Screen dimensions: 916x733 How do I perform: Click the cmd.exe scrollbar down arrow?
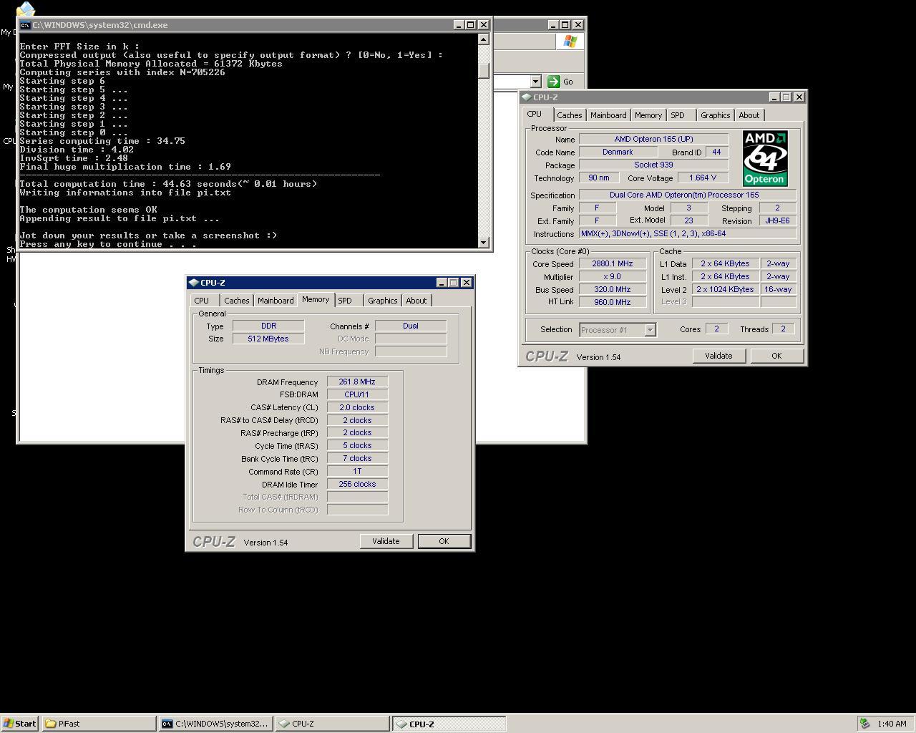point(484,243)
